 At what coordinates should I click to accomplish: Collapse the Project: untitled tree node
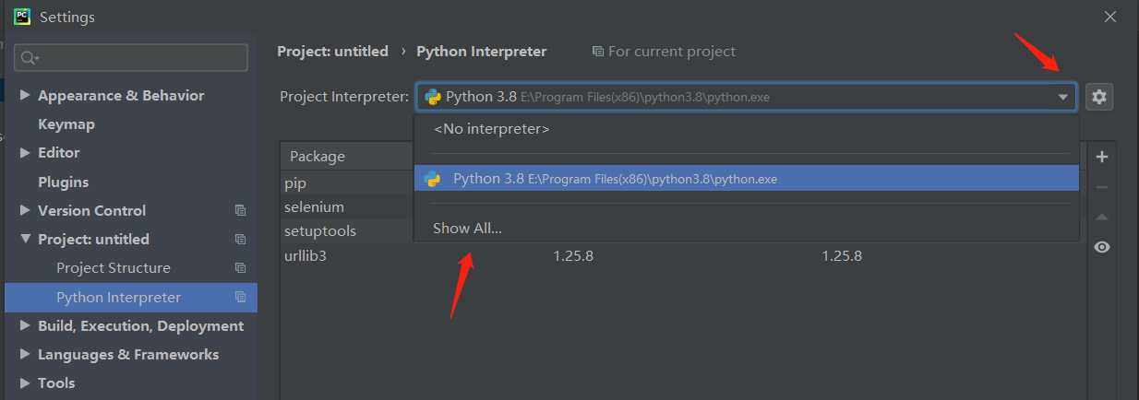pyautogui.click(x=25, y=239)
